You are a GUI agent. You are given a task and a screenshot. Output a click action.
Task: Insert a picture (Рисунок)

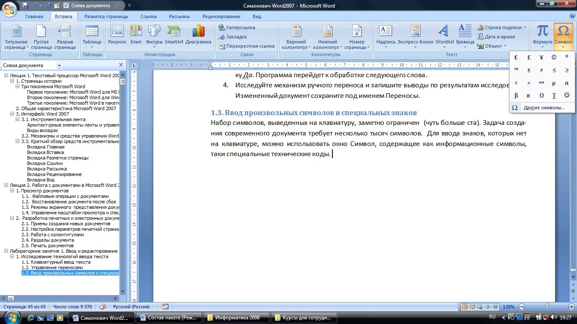(117, 35)
